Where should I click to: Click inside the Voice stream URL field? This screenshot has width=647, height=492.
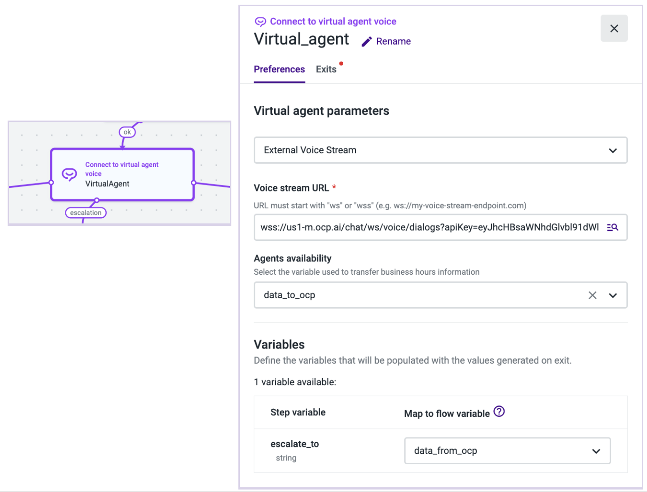pyautogui.click(x=429, y=228)
